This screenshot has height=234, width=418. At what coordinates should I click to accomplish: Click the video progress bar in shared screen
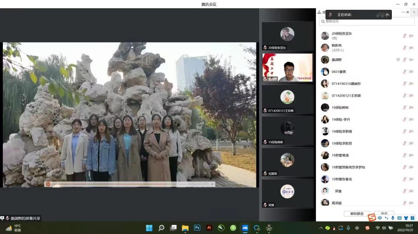coord(130,184)
